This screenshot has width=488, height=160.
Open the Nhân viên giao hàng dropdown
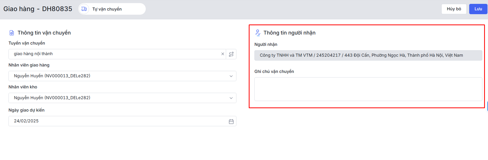[x=118, y=76]
